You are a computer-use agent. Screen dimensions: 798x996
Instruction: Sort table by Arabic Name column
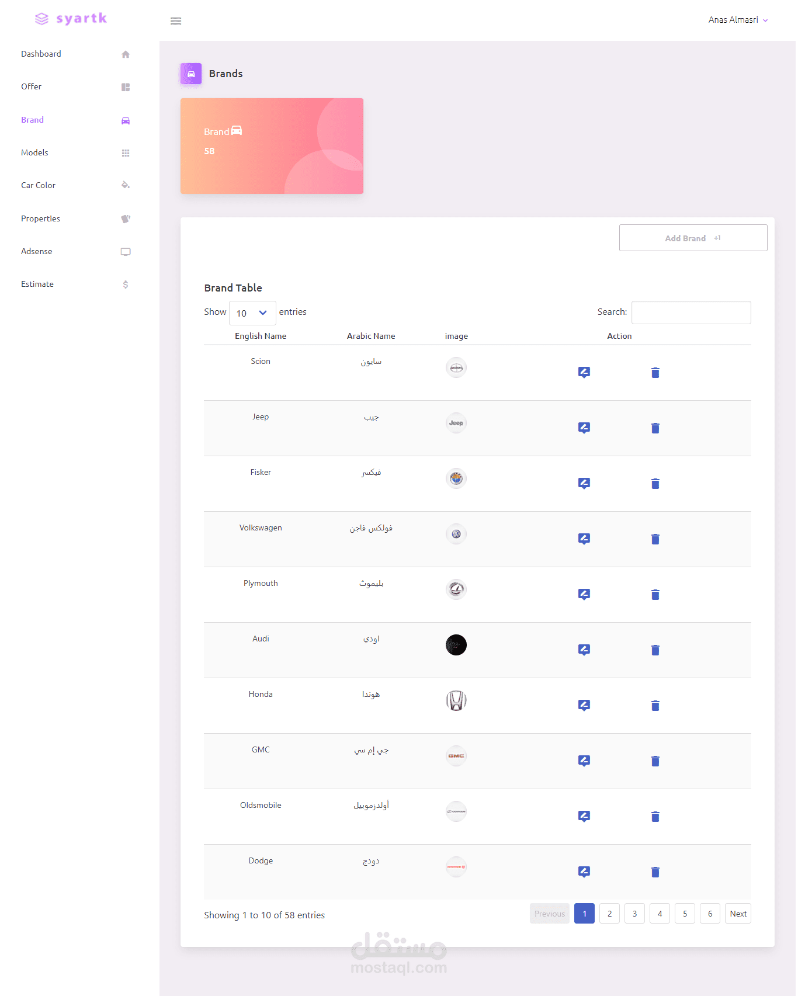[371, 336]
